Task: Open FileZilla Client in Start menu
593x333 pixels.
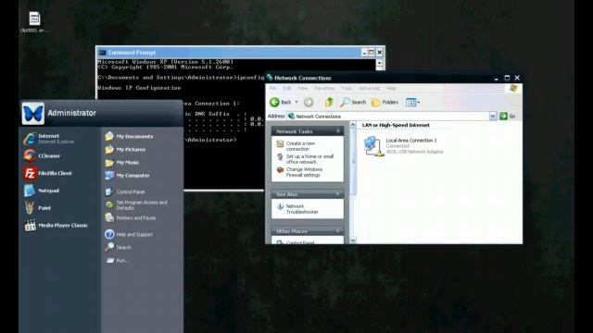Action: point(48,173)
